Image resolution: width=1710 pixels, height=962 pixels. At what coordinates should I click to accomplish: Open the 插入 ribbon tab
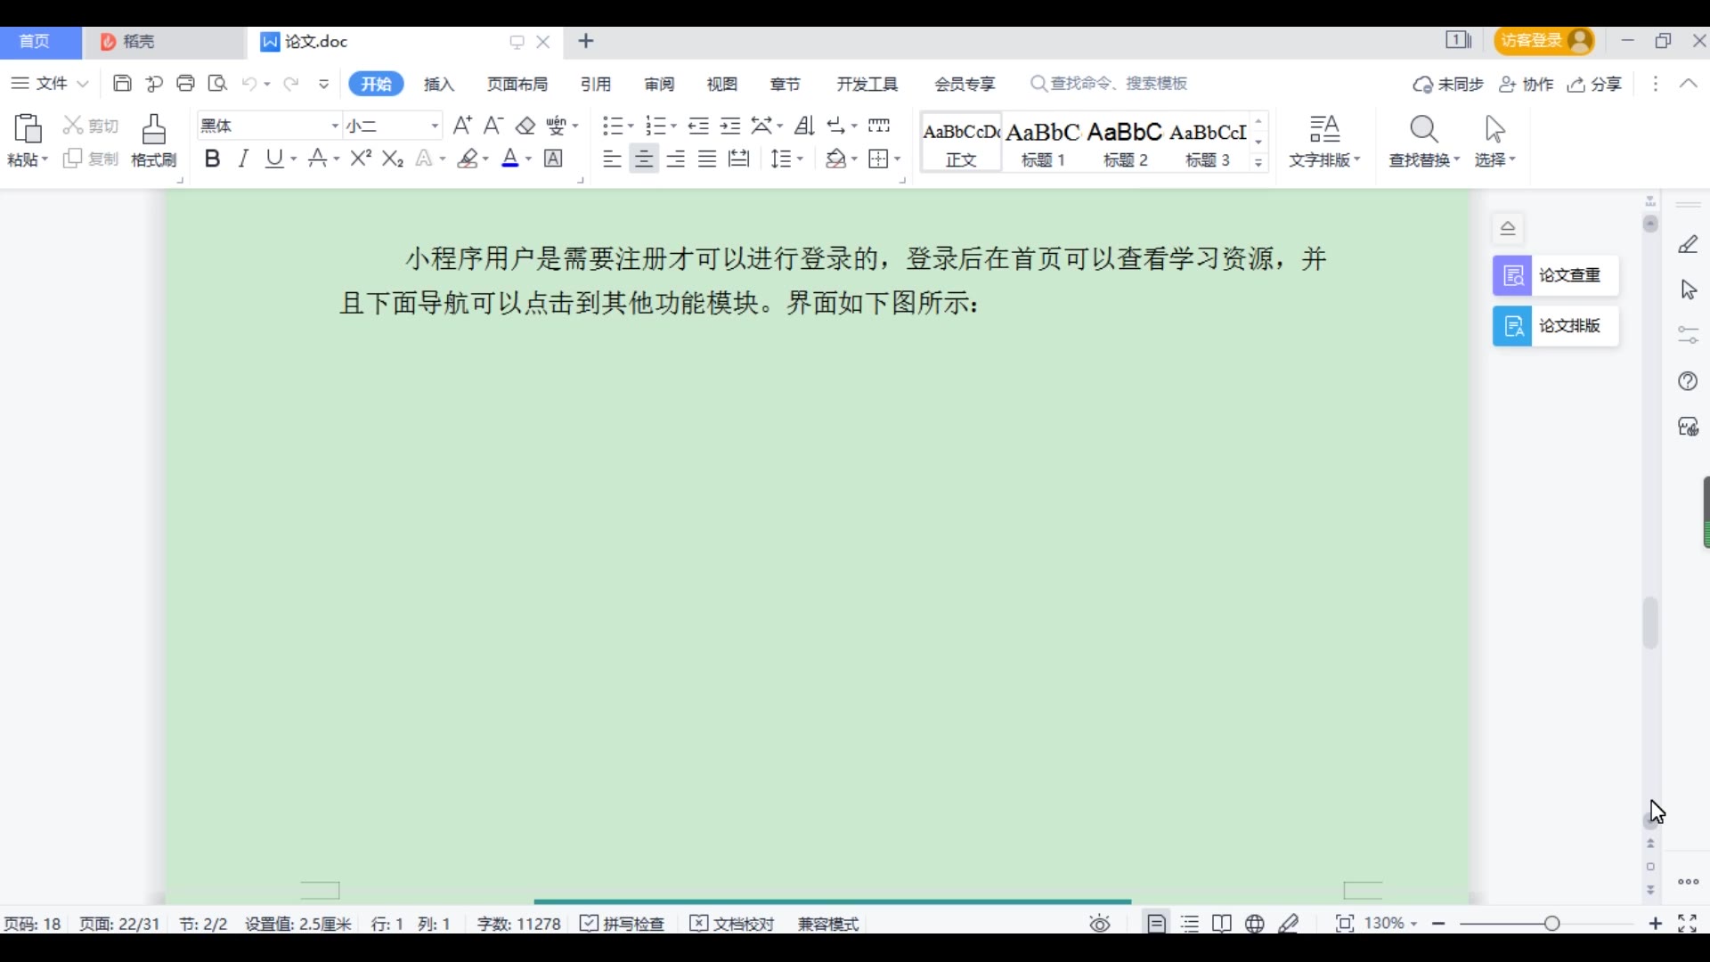[439, 84]
